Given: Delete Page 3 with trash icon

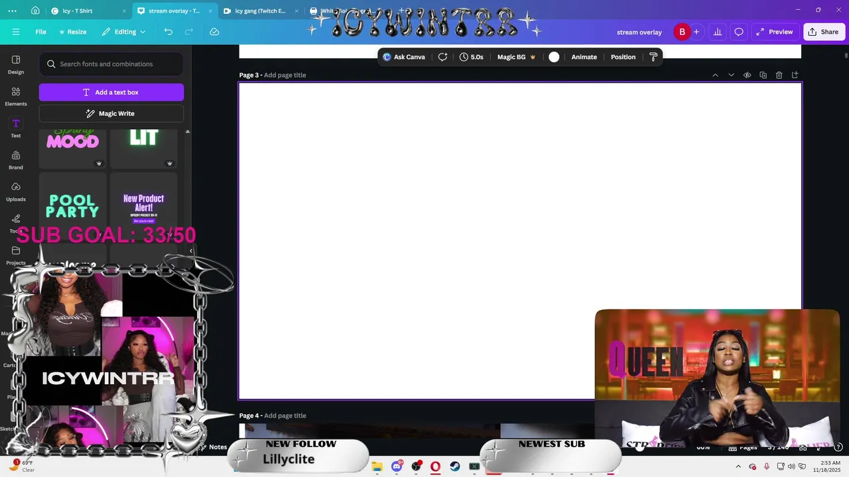Looking at the screenshot, I should 779,75.
